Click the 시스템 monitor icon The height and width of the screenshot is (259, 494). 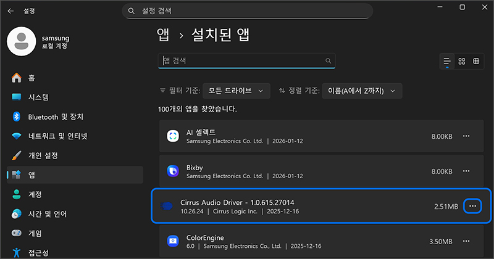coord(17,97)
